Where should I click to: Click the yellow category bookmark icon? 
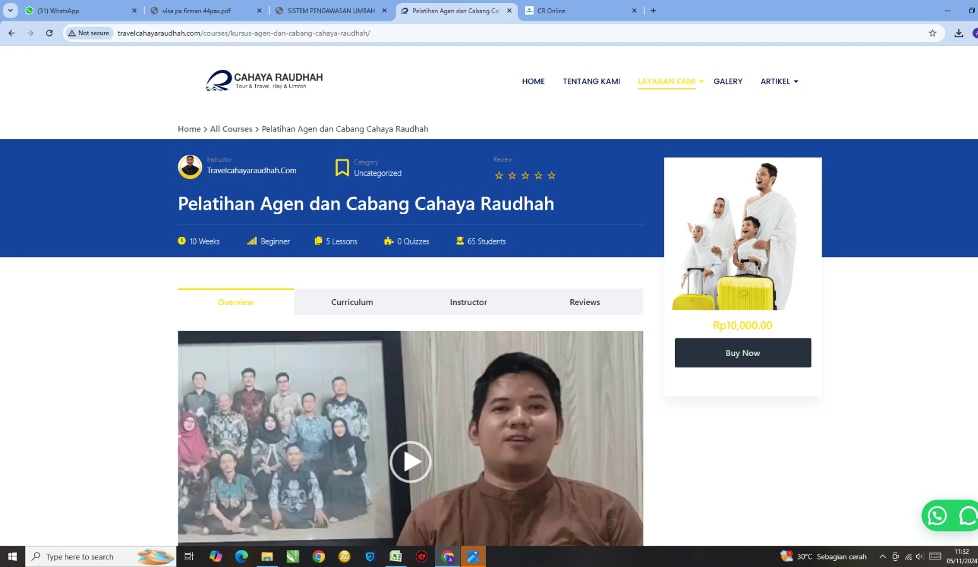click(342, 168)
